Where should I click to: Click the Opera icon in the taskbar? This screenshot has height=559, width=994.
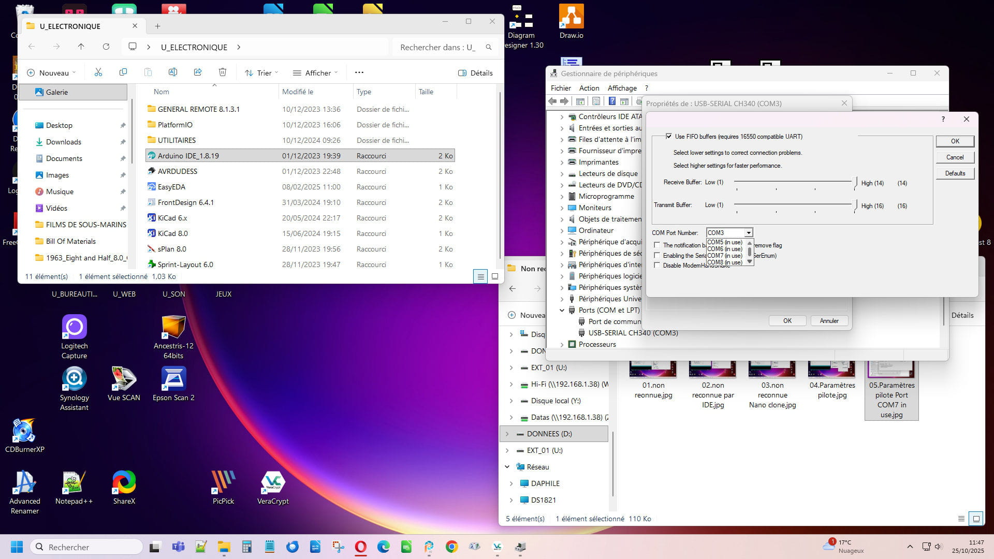click(x=361, y=547)
